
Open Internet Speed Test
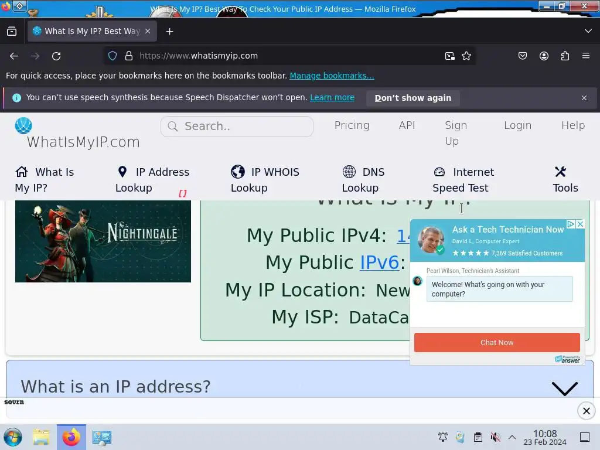(463, 180)
